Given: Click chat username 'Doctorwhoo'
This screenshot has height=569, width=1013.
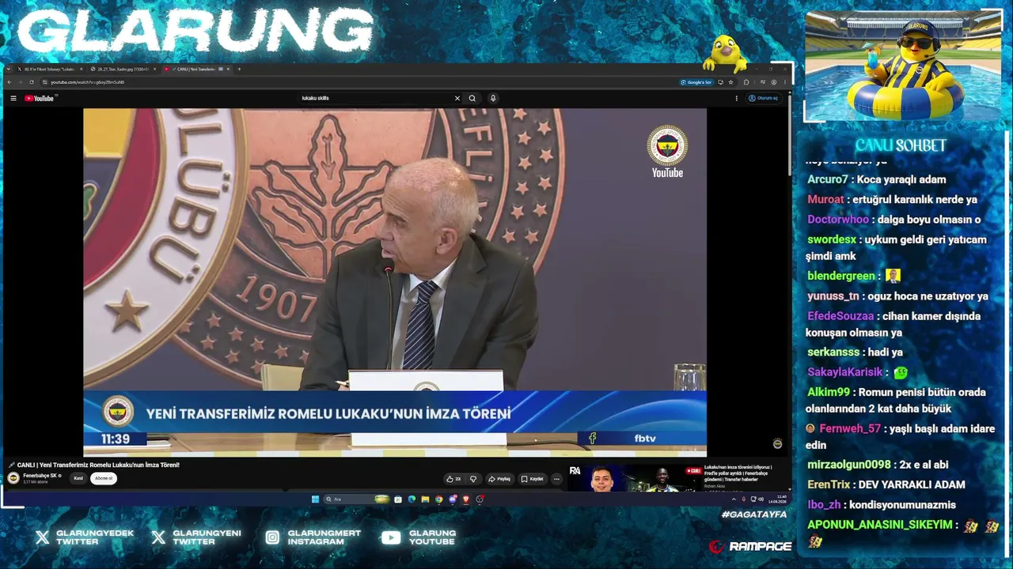Looking at the screenshot, I should (838, 220).
